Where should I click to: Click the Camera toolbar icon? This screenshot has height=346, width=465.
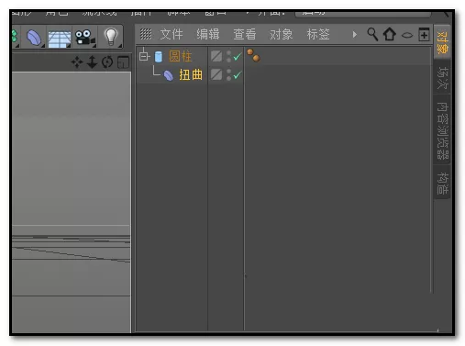pos(84,38)
